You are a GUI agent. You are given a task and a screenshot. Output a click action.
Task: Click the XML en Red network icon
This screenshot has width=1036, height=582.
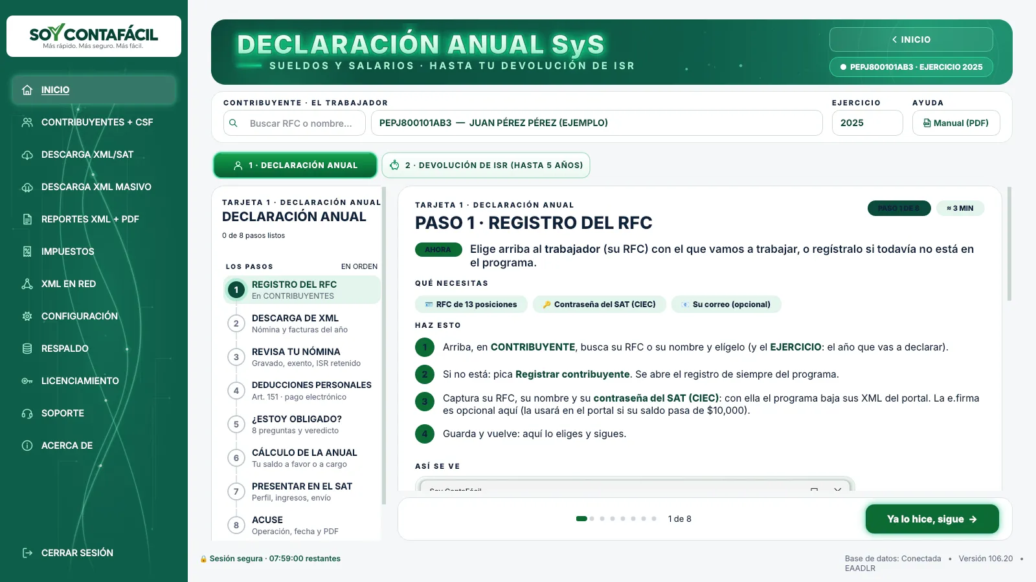[x=27, y=284]
